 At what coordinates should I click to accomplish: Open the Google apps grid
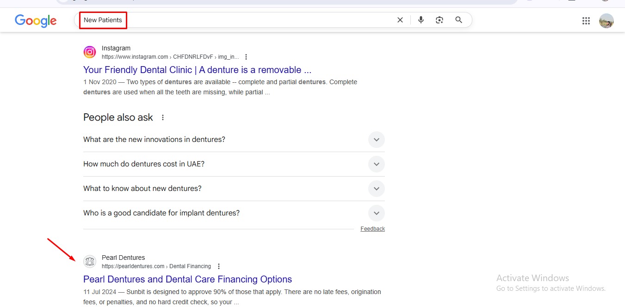pos(586,20)
